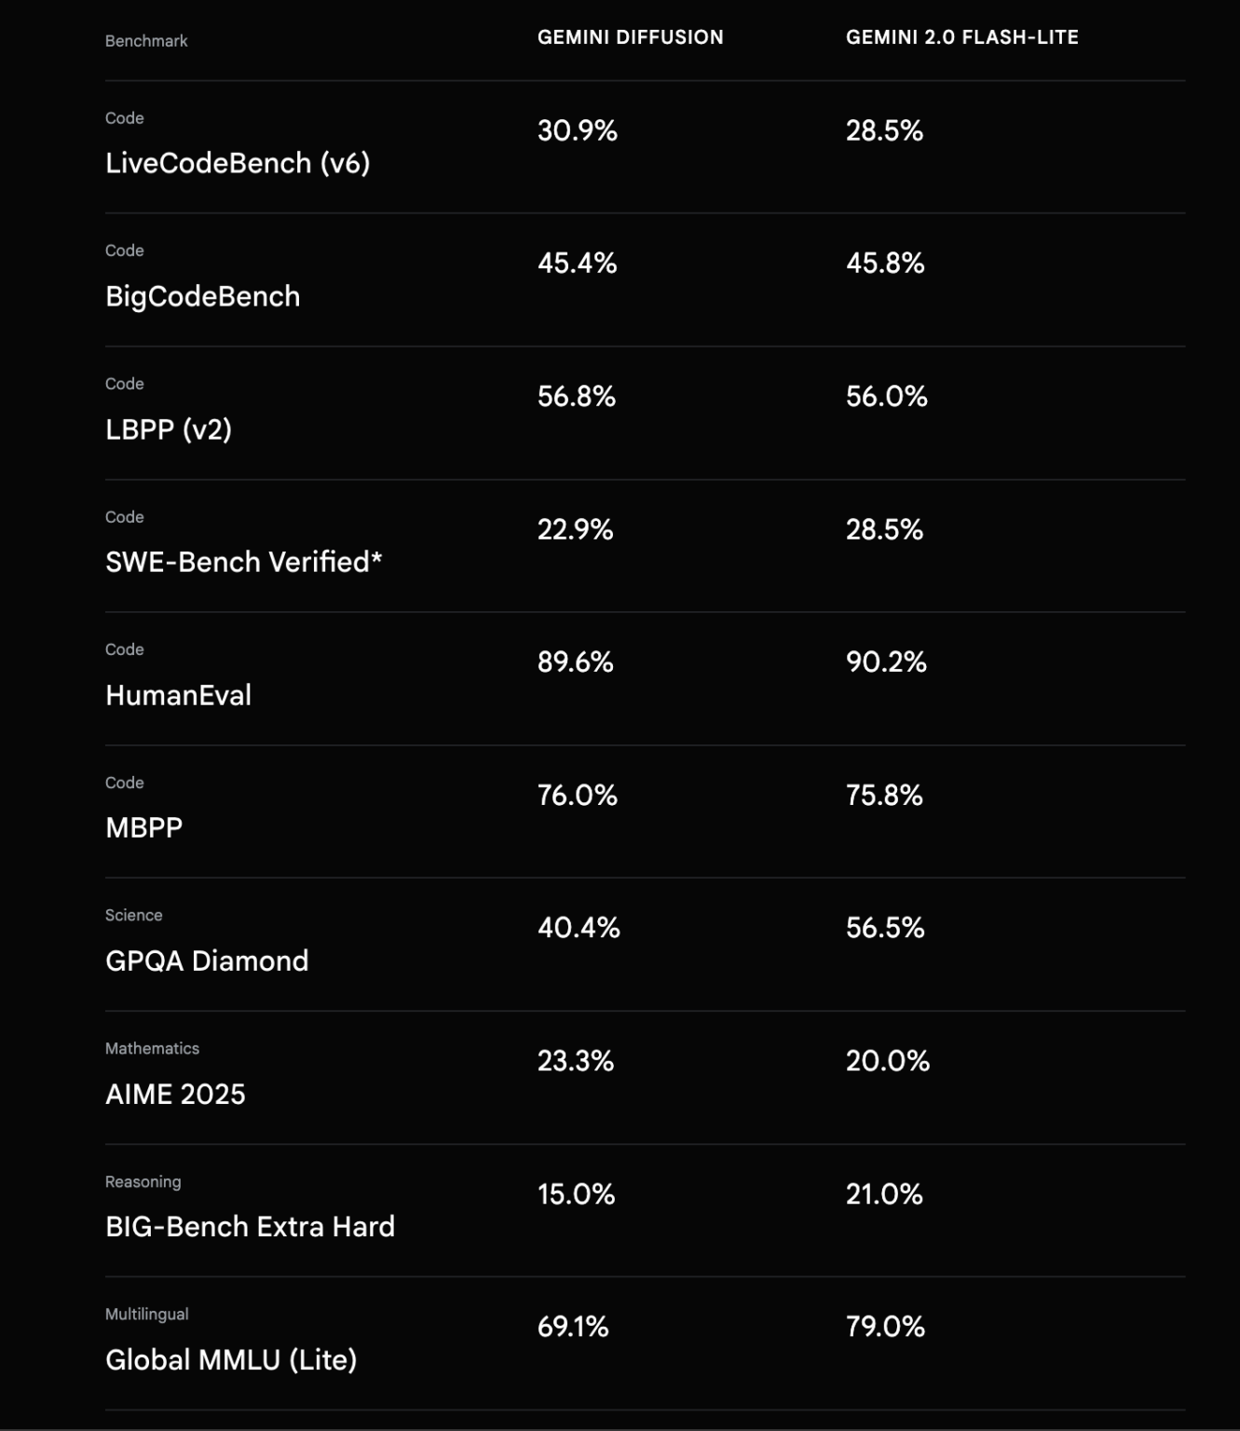Click the 30.9% LiveCodeBench score

click(577, 130)
